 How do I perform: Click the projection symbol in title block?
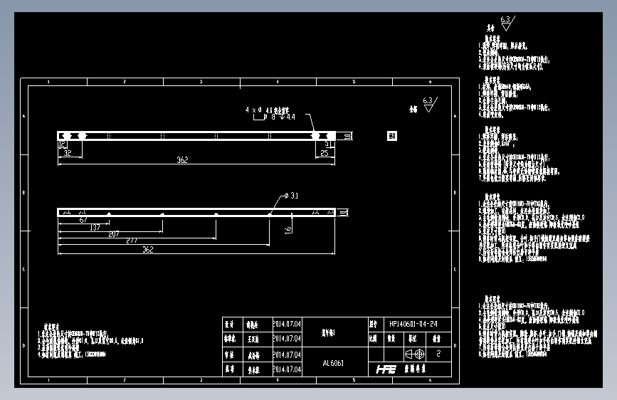[x=415, y=354]
